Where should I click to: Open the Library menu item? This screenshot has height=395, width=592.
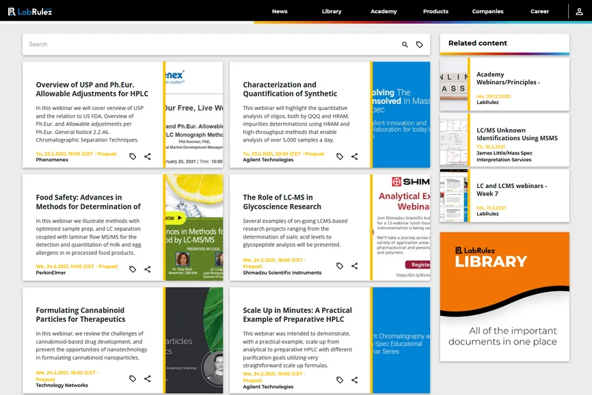click(x=332, y=12)
